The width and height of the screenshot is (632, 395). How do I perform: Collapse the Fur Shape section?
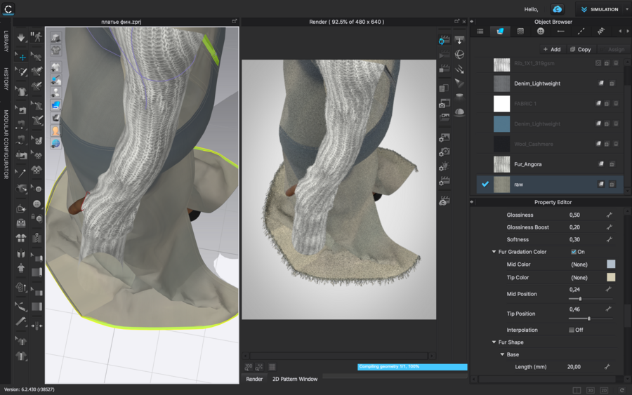[x=494, y=342]
